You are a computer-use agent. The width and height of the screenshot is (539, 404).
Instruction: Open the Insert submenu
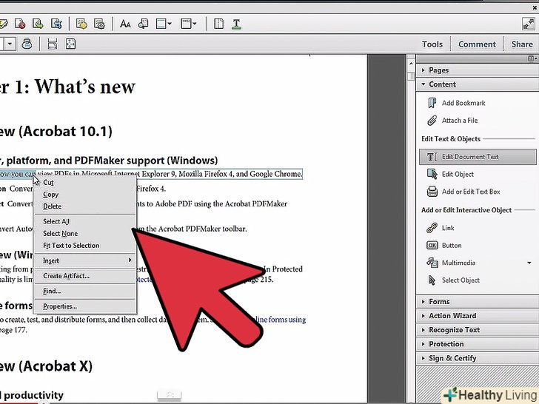coord(85,260)
